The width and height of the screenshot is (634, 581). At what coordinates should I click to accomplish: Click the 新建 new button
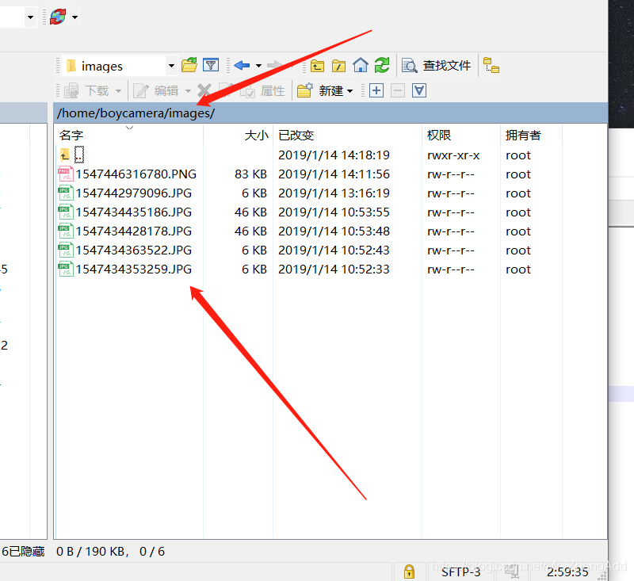point(325,90)
